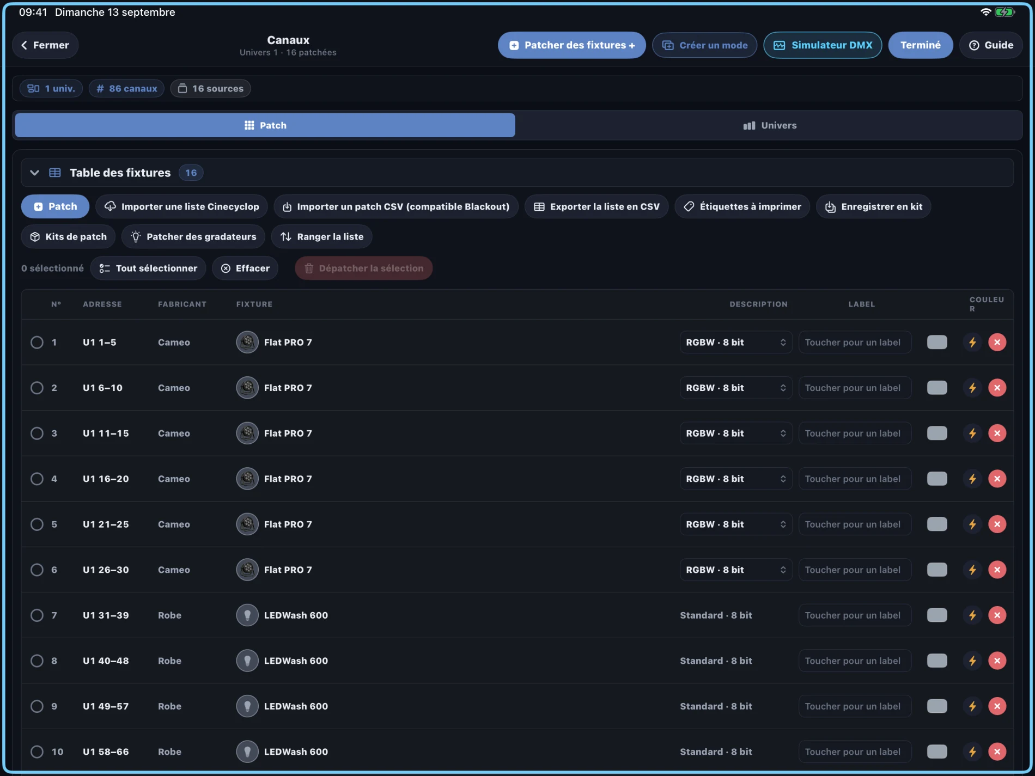Click the Flat PRO 7 fixture icon in row 2

click(x=247, y=388)
